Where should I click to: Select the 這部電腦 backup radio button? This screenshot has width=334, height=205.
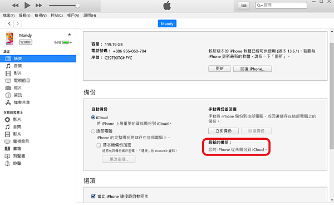[x=93, y=131]
